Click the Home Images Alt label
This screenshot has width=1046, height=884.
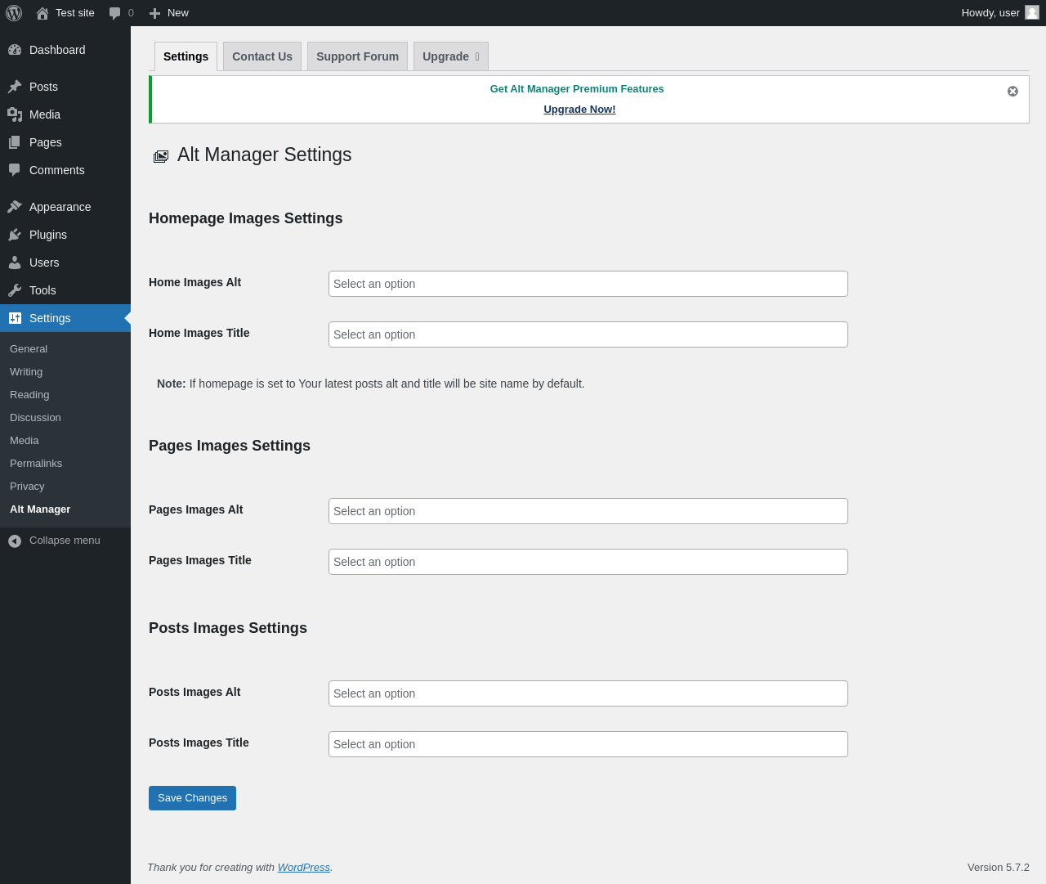pyautogui.click(x=195, y=282)
